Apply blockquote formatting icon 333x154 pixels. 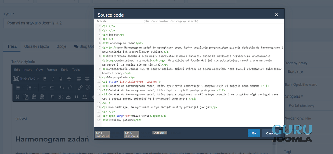pyautogui.click(x=76, y=97)
